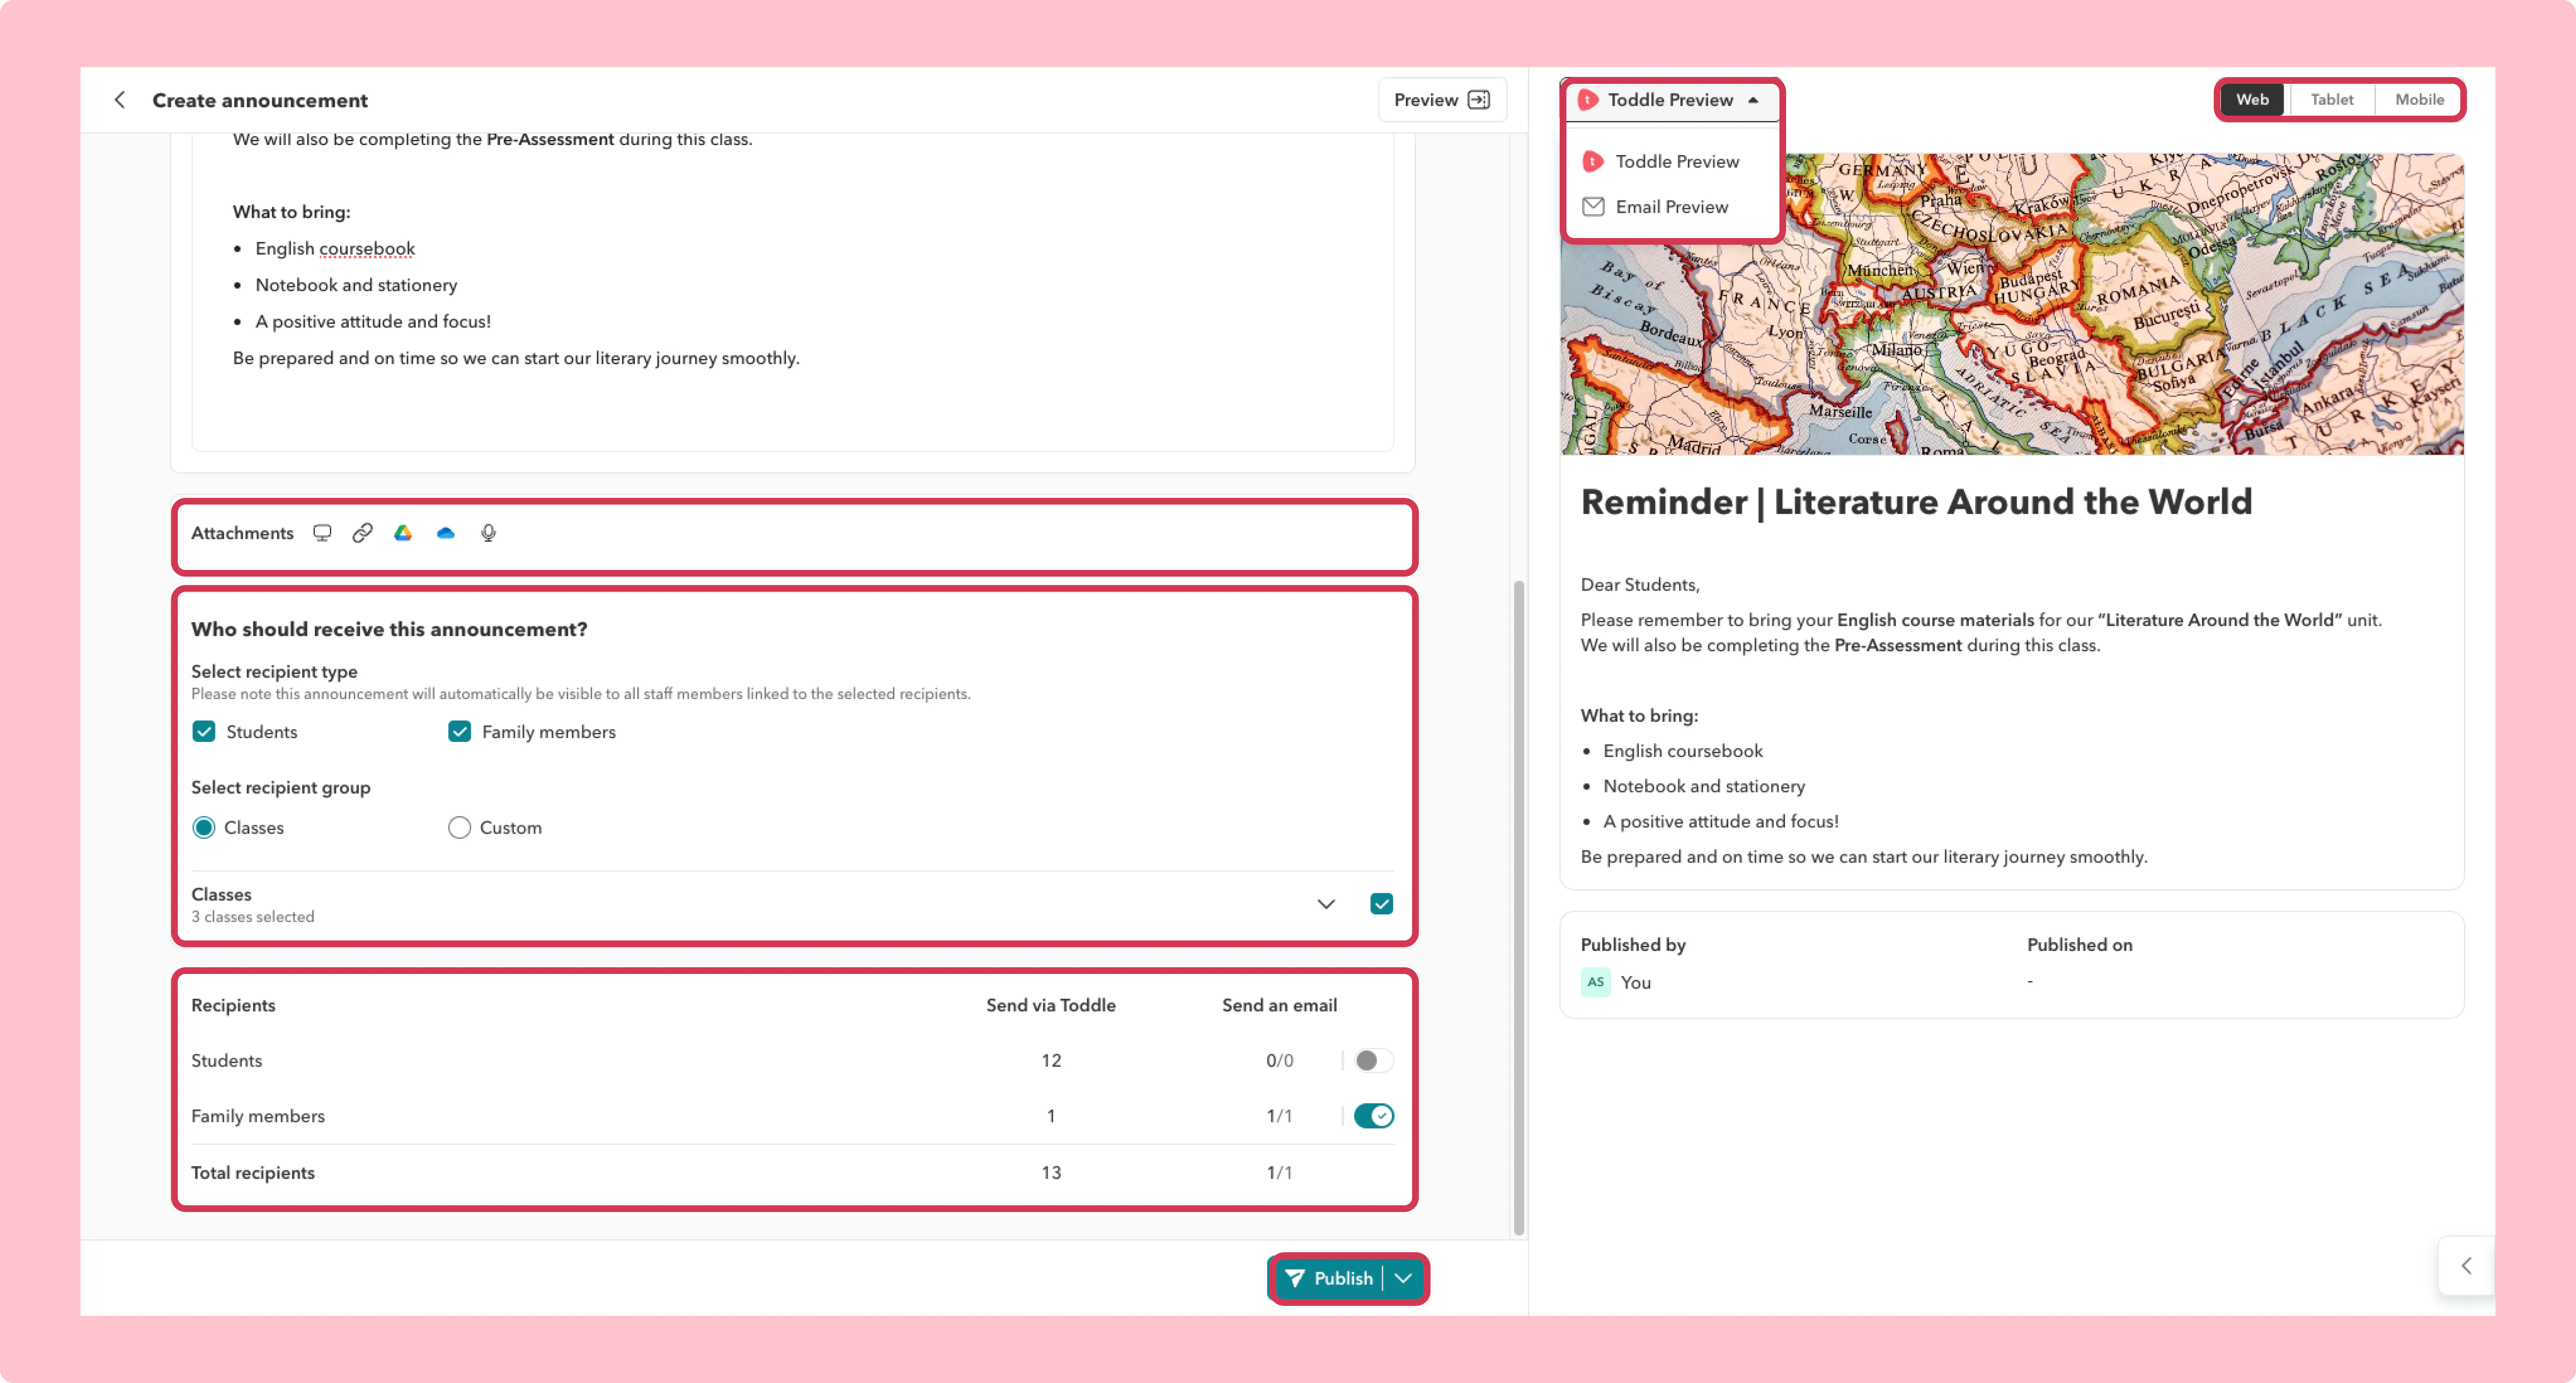Uncheck the select-all Classes checkbox
Image resolution: width=2576 pixels, height=1383 pixels.
pyautogui.click(x=1381, y=903)
